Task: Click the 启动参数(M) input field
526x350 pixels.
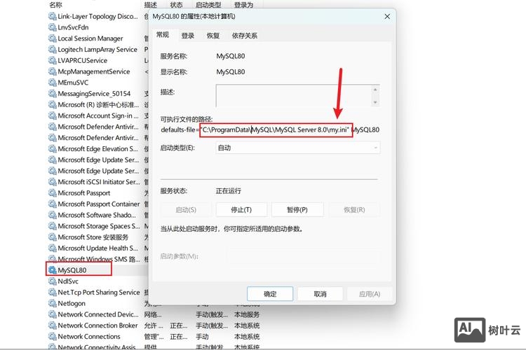Action: 304,257
